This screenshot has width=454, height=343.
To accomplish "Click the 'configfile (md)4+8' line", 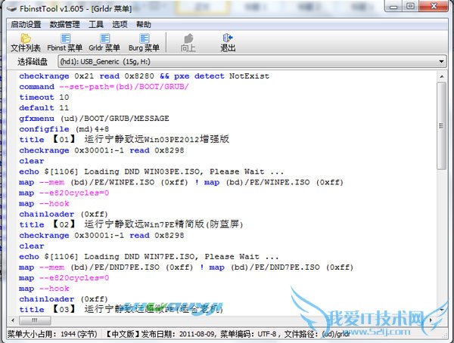I will coord(64,129).
